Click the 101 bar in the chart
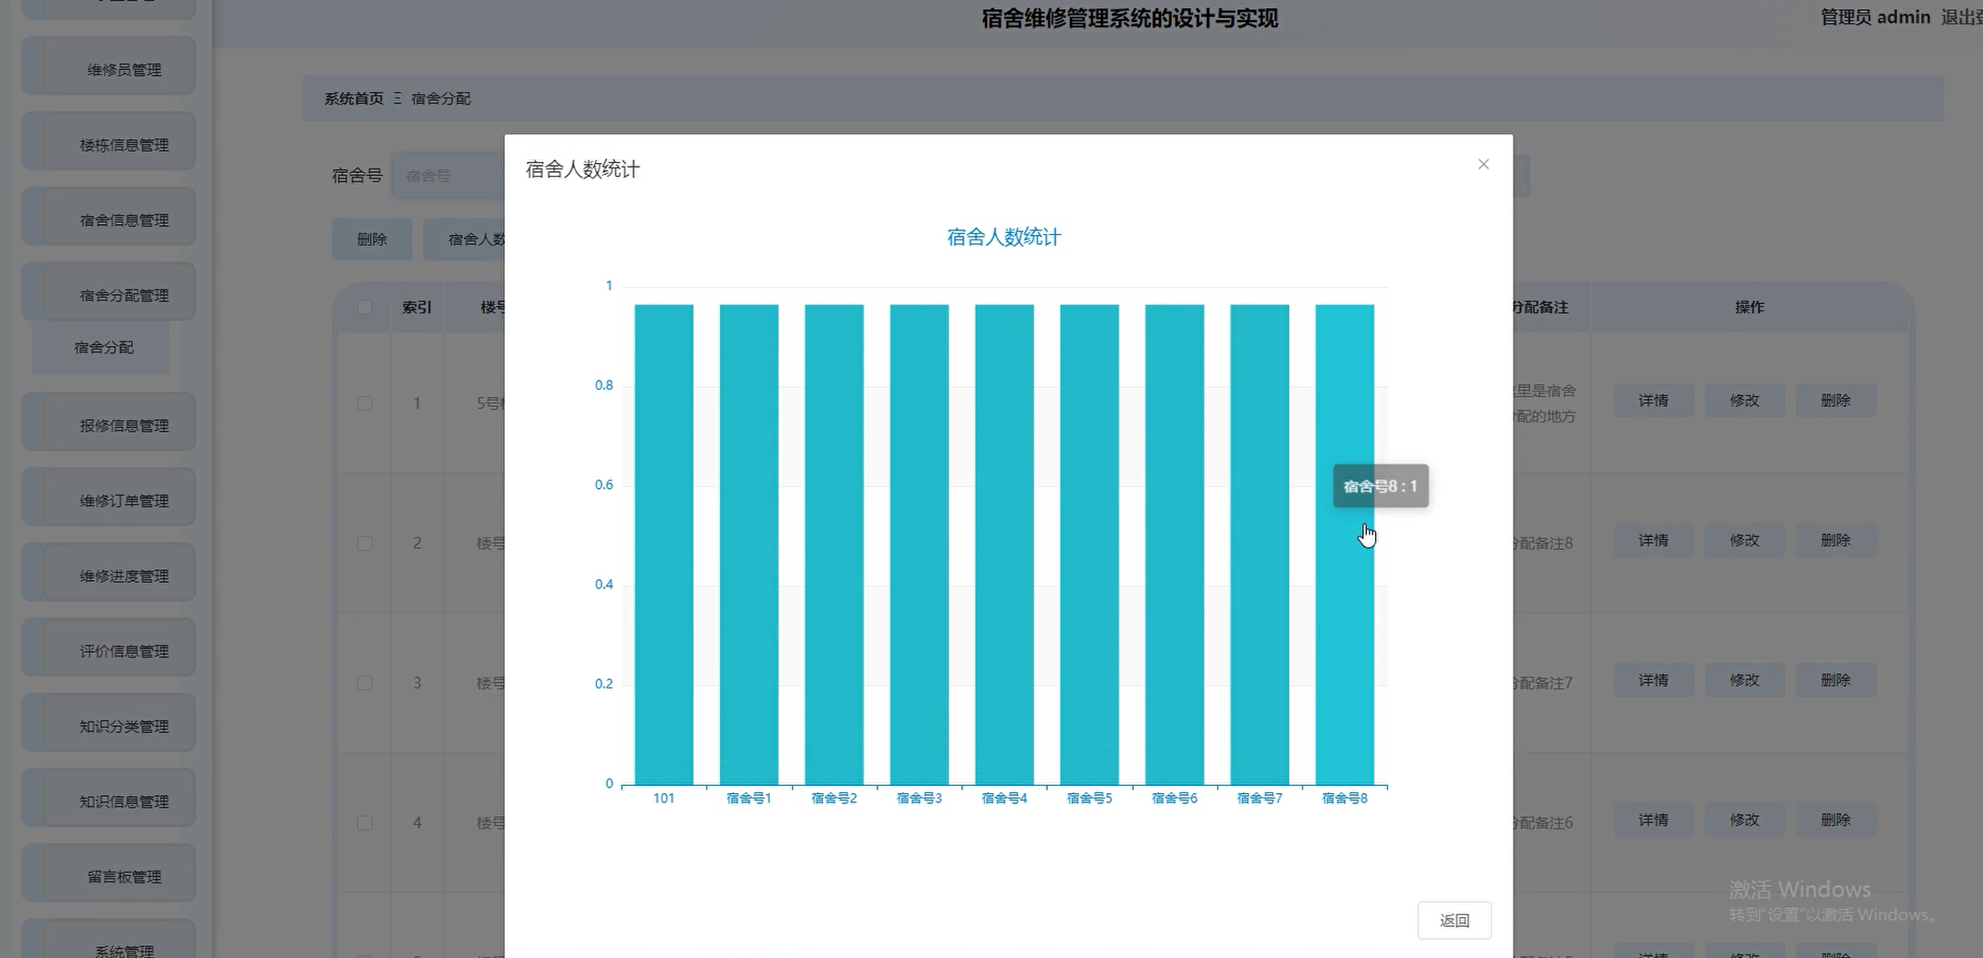The height and width of the screenshot is (958, 1983). pos(663,545)
